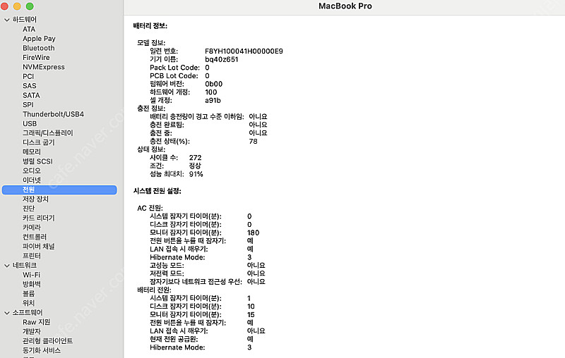Click the 소프트웨어 category label
The image size is (565, 358).
(28, 312)
